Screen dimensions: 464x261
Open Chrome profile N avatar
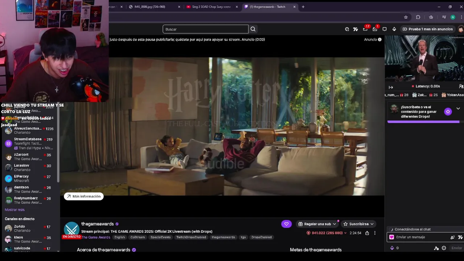[453, 17]
